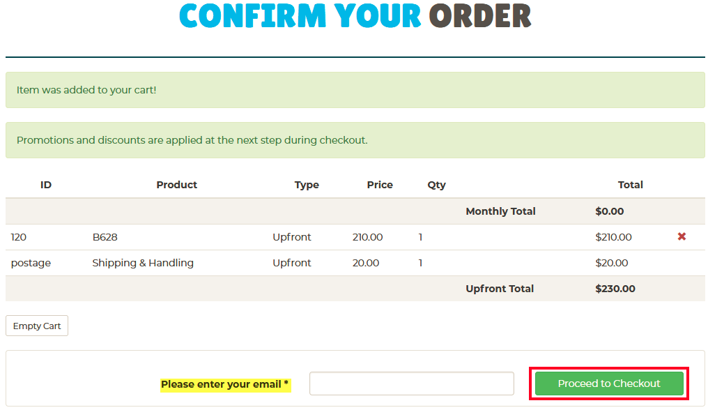708x410 pixels.
Task: Select the B628 product name cell
Action: pyautogui.click(x=105, y=237)
